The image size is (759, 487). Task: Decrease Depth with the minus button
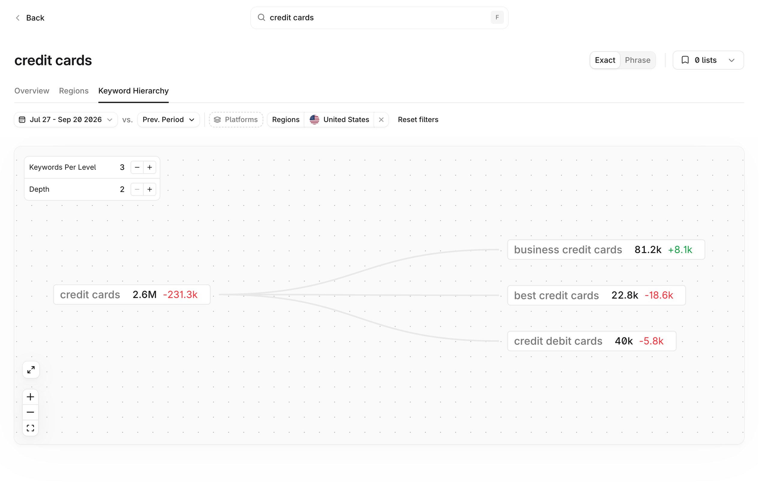[x=137, y=189]
